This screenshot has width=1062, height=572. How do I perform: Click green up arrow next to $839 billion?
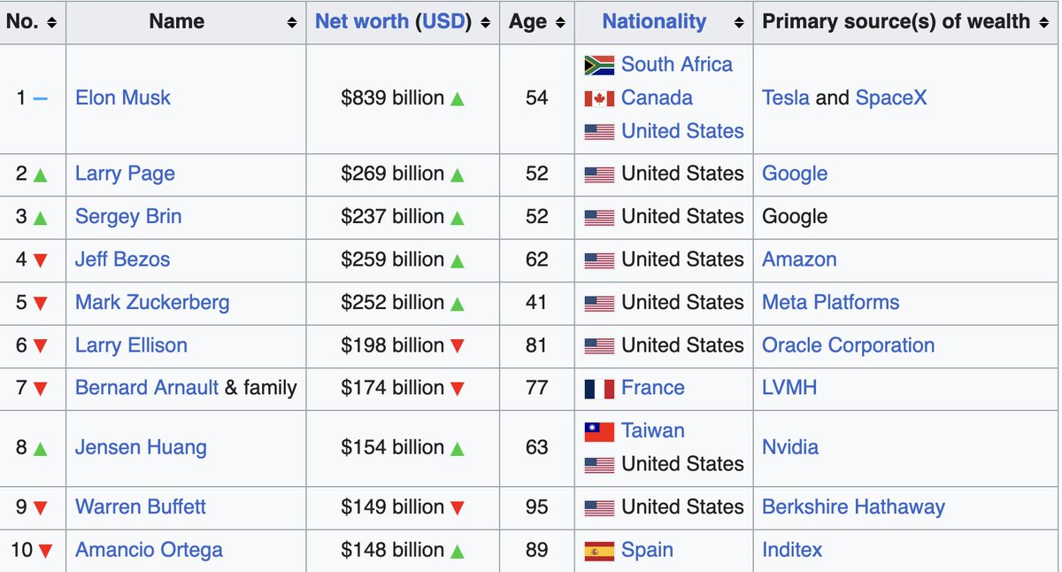[x=458, y=99]
